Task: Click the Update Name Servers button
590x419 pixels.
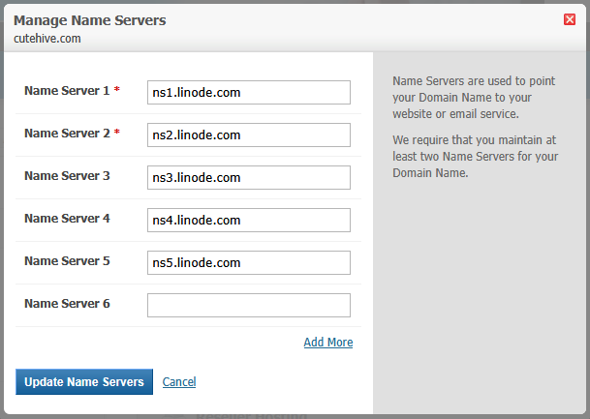Action: pos(84,382)
